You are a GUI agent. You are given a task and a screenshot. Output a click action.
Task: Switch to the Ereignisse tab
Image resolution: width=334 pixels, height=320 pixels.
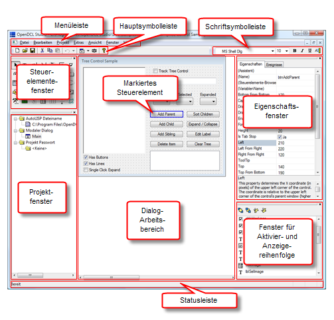(274, 64)
